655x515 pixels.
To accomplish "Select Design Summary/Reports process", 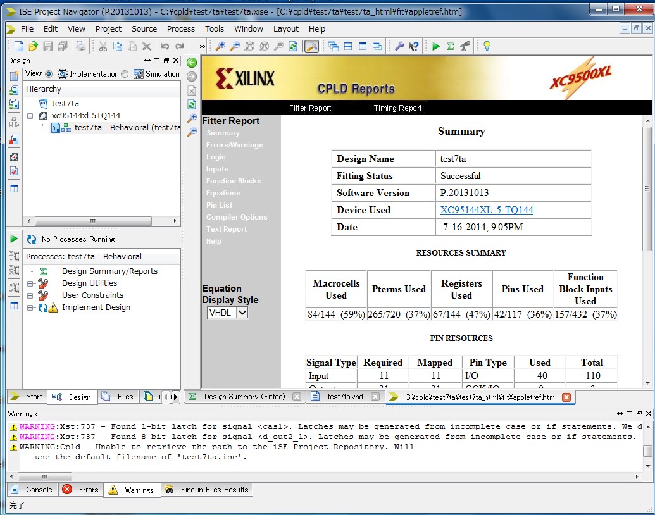I will [x=109, y=271].
